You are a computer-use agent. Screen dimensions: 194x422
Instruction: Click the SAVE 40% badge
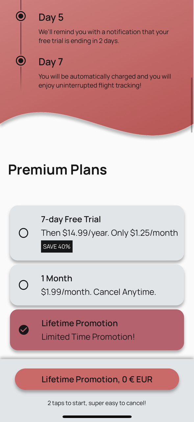[57, 247]
